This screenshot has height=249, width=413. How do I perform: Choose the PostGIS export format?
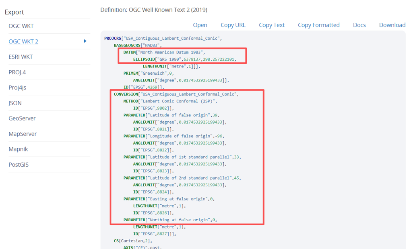pos(19,165)
